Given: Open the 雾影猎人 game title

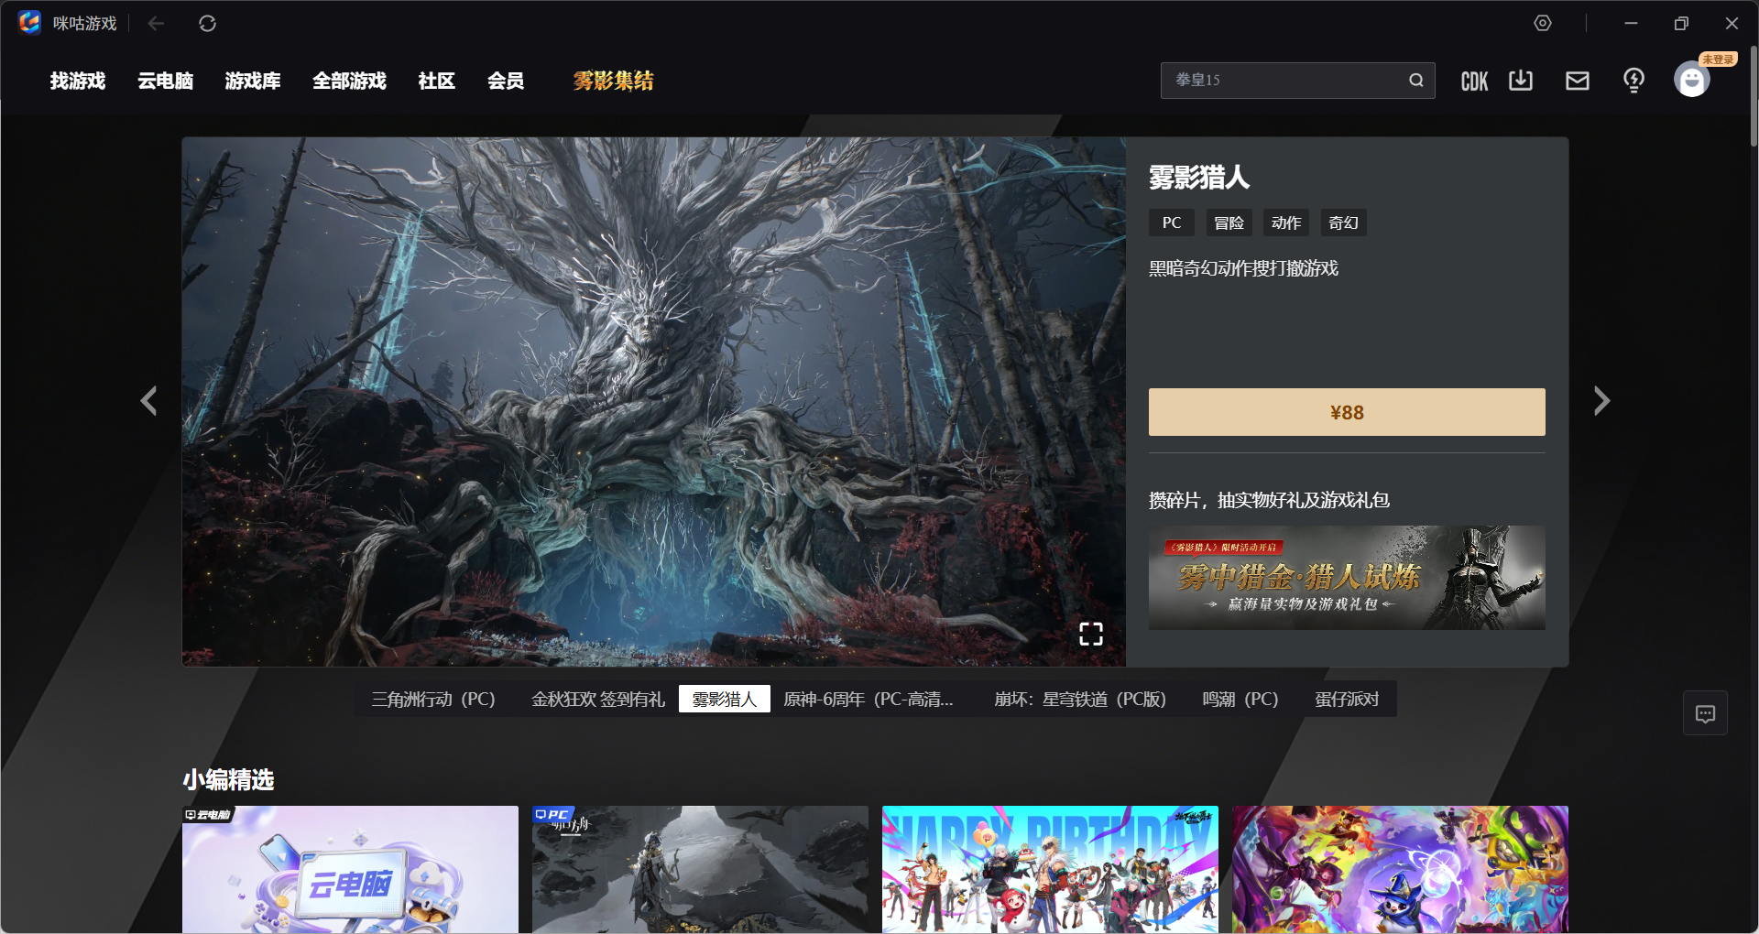Looking at the screenshot, I should (x=1199, y=178).
